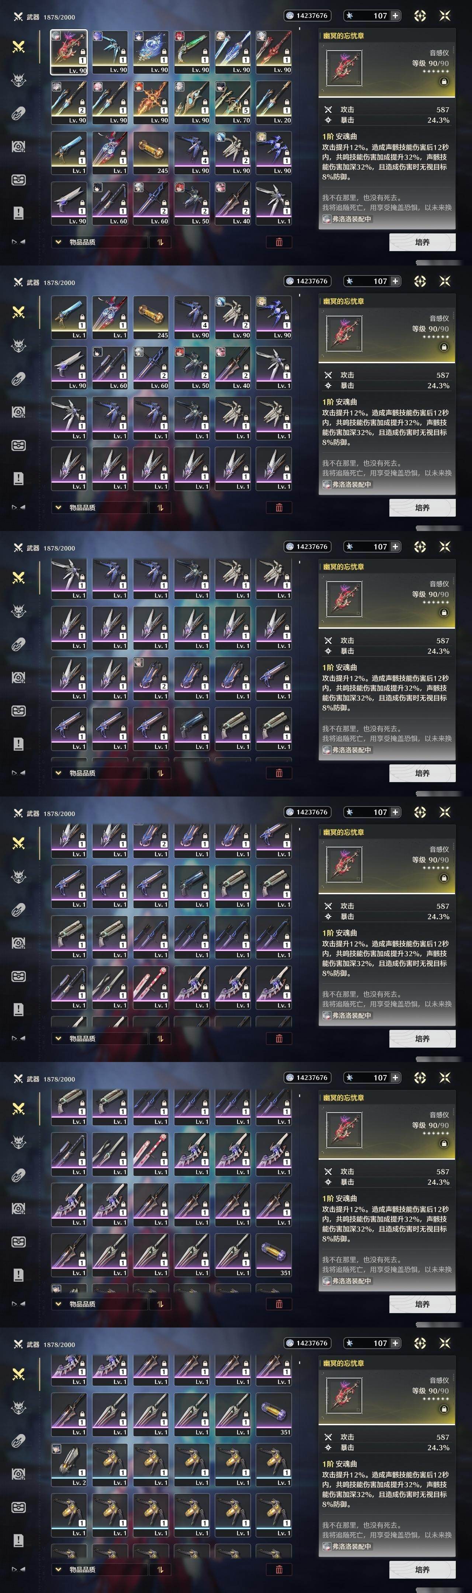Toggle sort order arrows in topmost view
The width and height of the screenshot is (472, 1593).
tap(160, 242)
